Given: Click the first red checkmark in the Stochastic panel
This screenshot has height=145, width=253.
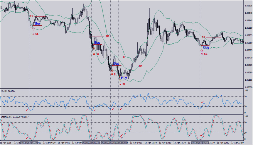Looking at the screenshot, I should (x=27, y=137).
